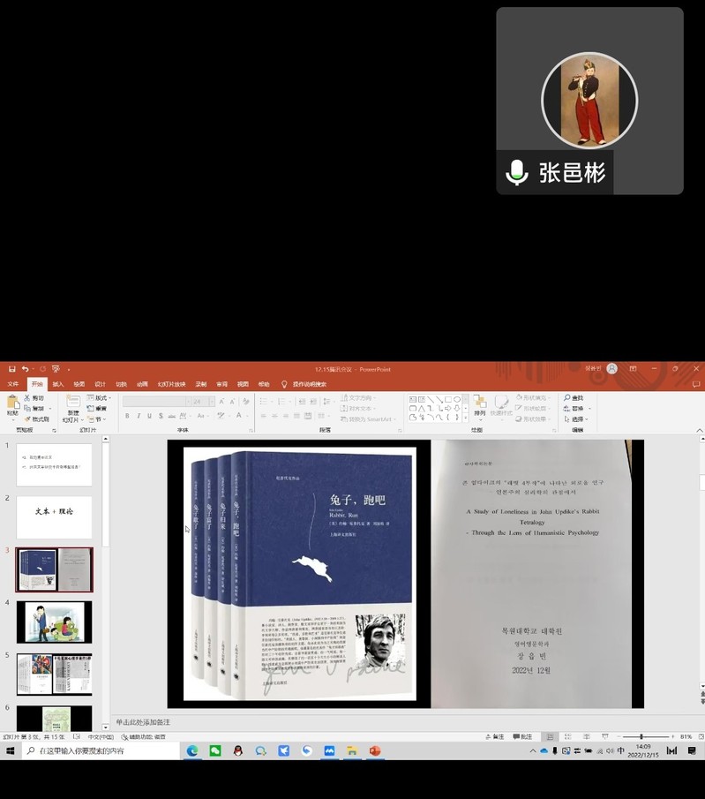Open Edge browser from Windows taskbar
This screenshot has width=705, height=799.
tap(192, 750)
